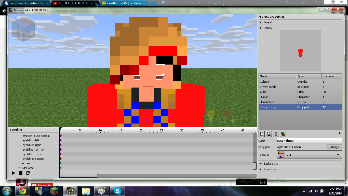The image size is (348, 196).
Task: Click the Mine-imator taskbar icon
Action: 70,191
